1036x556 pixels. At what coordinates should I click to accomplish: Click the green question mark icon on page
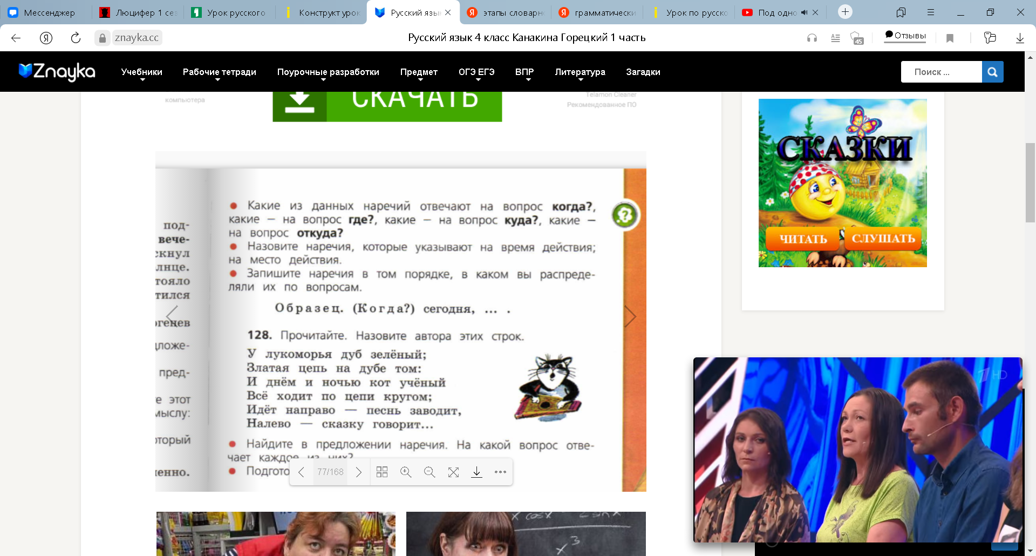coord(625,216)
